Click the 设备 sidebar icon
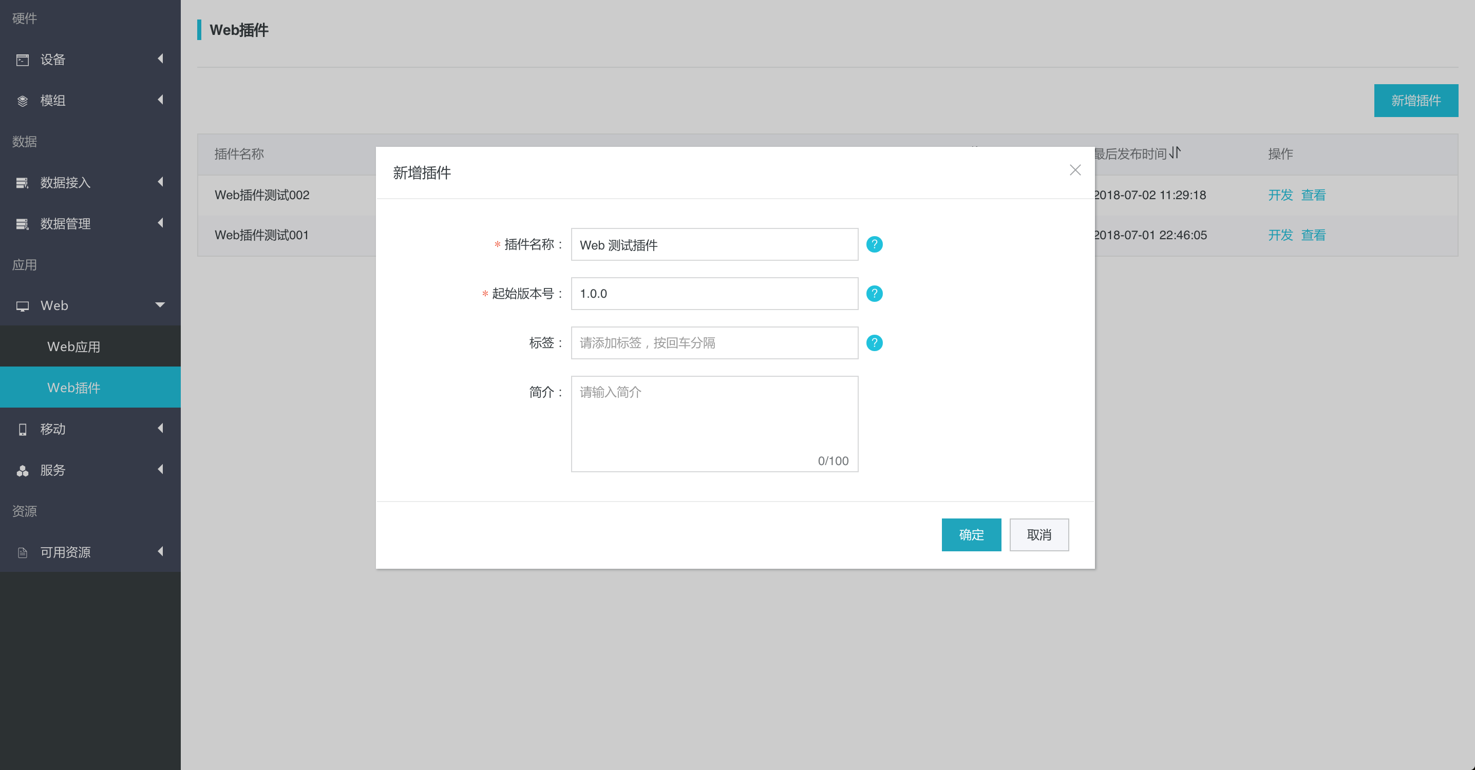1475x770 pixels. click(x=22, y=60)
